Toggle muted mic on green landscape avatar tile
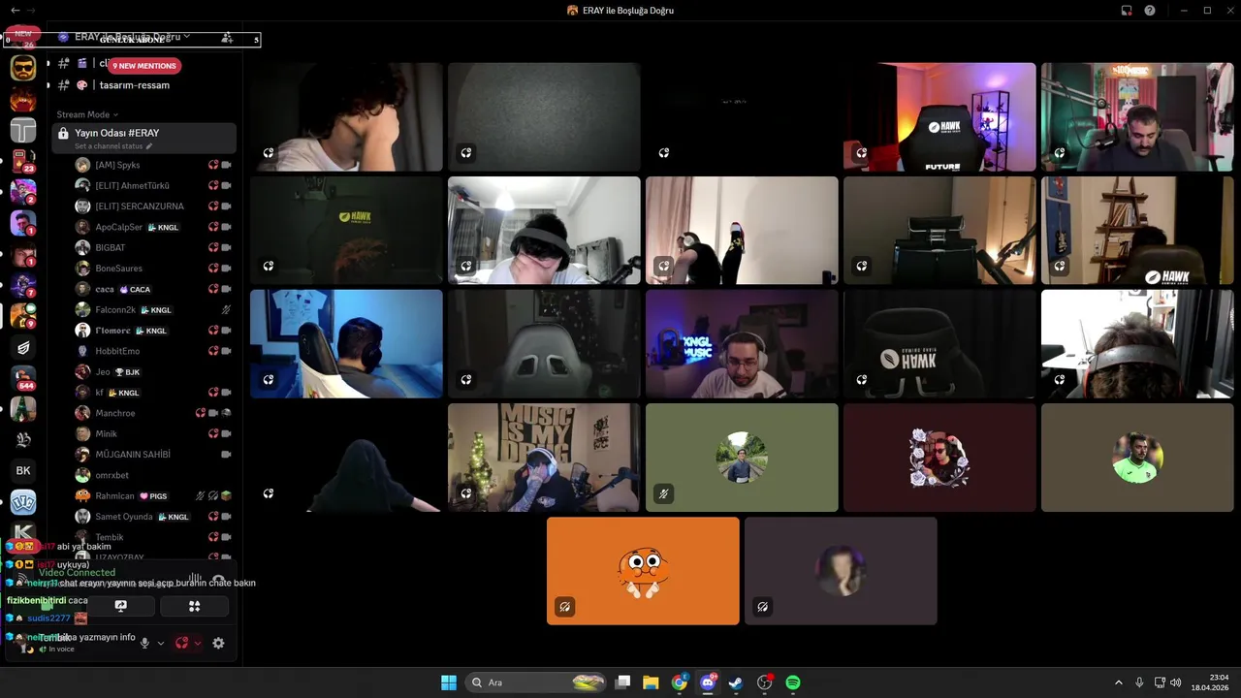Viewport: 1241px width, 698px height. [664, 493]
